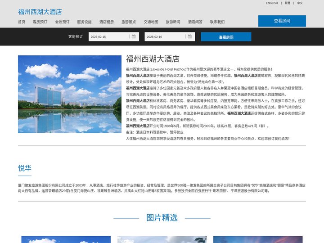Click the 福州西湖大酒店 site logo title

click(40, 12)
